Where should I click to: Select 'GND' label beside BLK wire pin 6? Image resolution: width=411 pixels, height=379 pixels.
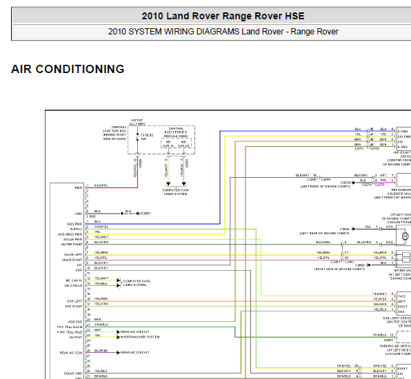pos(79,214)
